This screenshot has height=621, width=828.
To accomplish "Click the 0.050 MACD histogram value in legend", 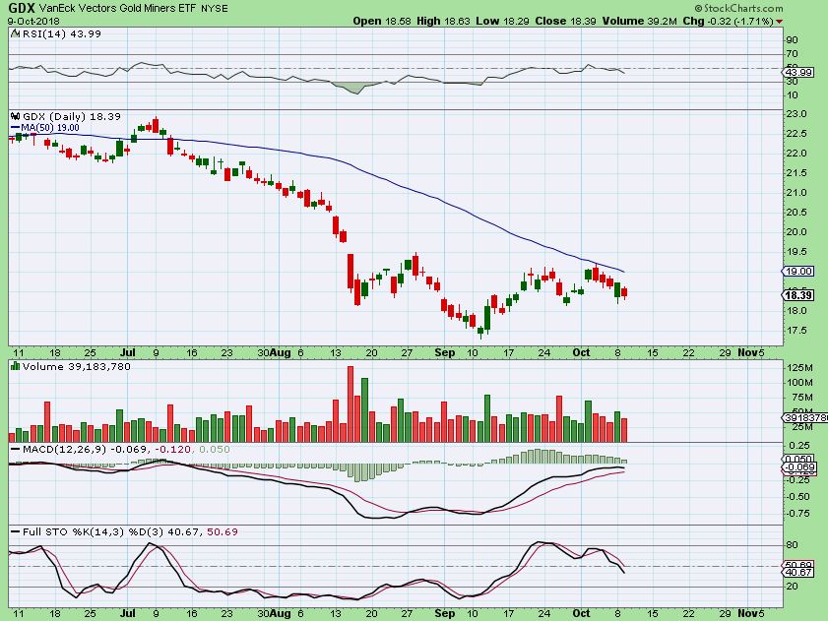I will [215, 450].
